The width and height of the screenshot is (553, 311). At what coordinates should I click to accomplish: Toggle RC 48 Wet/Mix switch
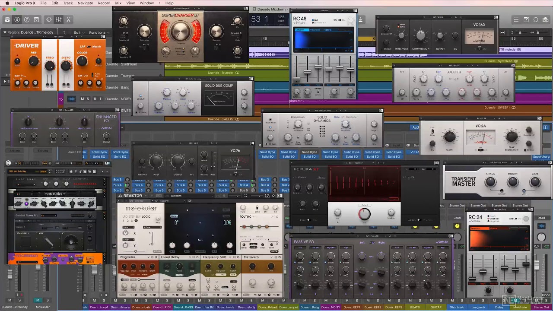click(340, 20)
